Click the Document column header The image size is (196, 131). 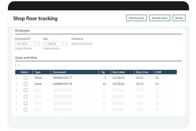click(x=60, y=72)
